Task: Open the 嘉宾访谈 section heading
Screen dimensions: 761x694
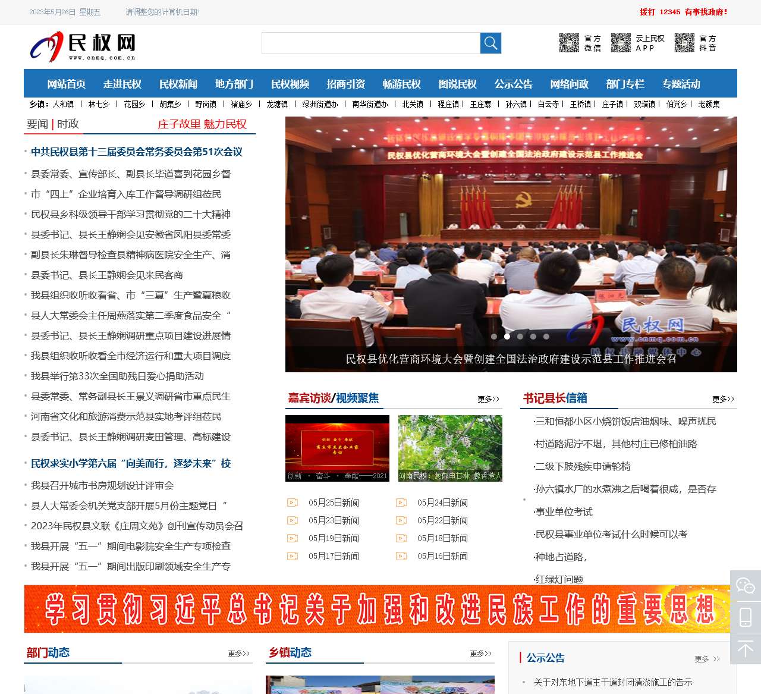Action: click(x=309, y=398)
